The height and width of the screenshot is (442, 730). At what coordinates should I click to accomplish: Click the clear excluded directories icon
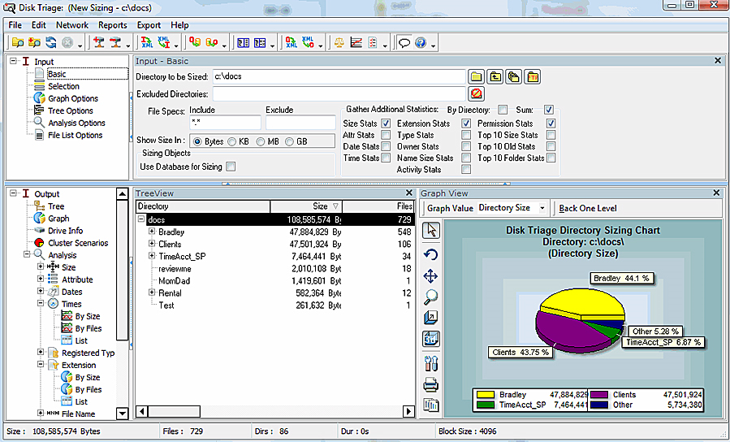(x=476, y=94)
